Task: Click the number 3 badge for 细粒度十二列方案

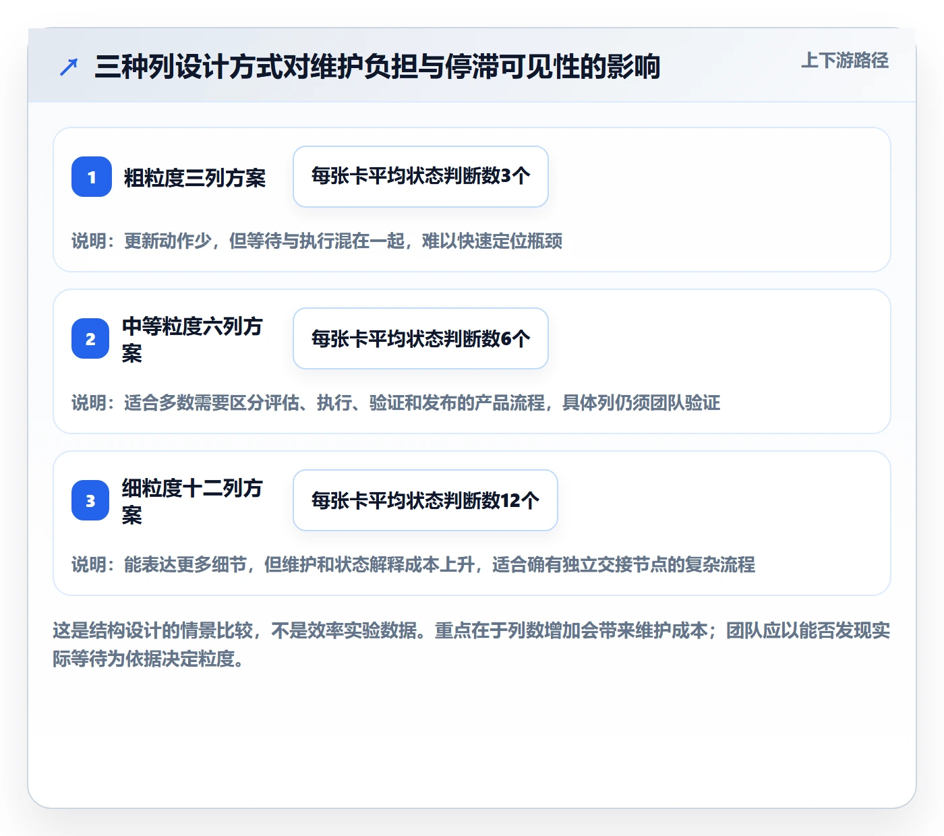Action: click(x=90, y=500)
